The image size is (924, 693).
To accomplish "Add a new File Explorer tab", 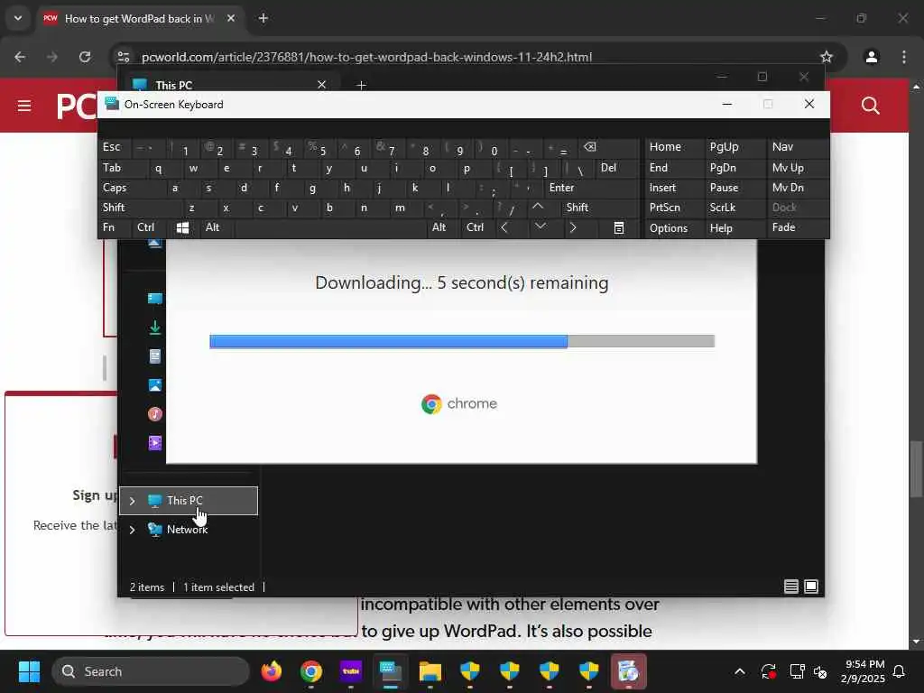I will (x=361, y=85).
